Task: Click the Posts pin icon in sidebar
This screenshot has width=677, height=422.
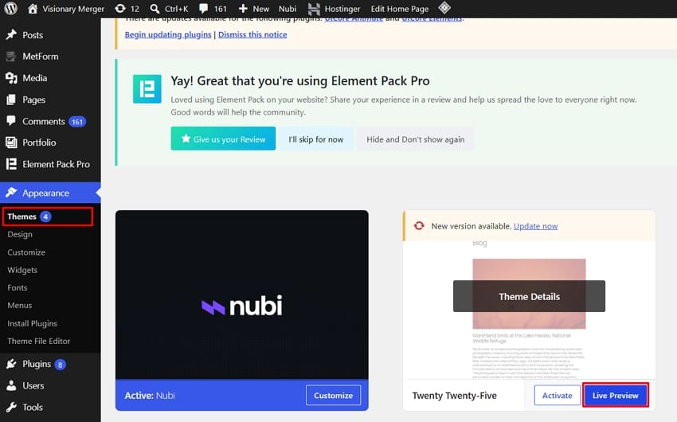Action: click(11, 34)
